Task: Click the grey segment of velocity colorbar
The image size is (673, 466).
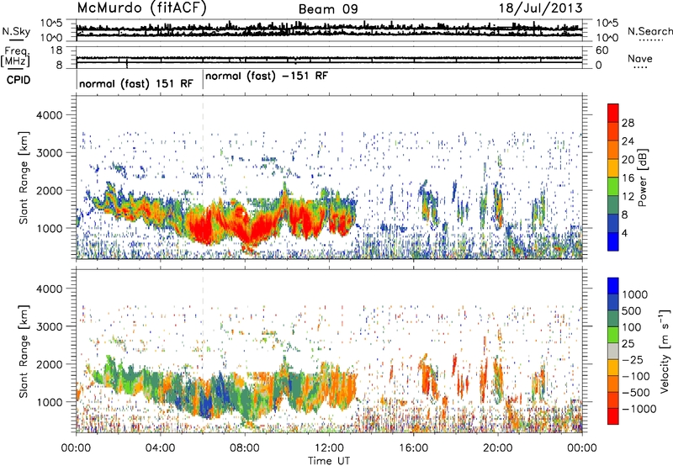Action: 613,352
